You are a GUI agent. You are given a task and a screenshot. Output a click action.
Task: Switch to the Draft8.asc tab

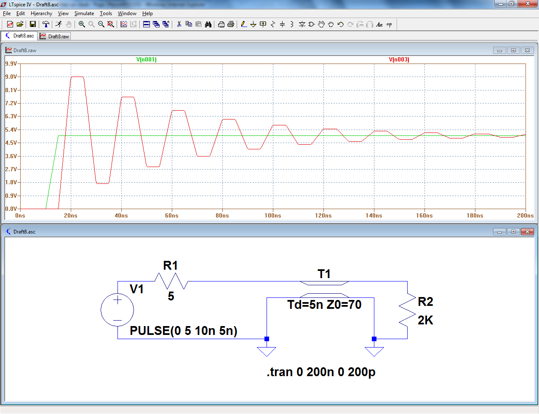pyautogui.click(x=19, y=36)
